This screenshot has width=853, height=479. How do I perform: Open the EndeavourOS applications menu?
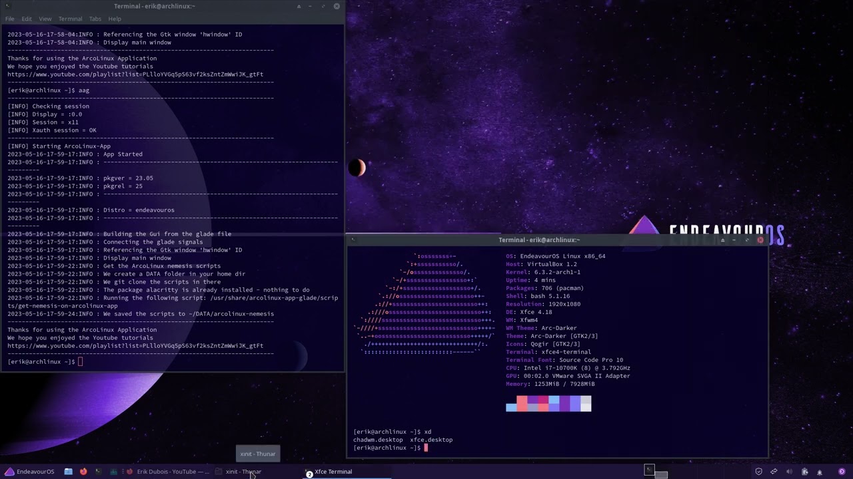click(x=29, y=472)
